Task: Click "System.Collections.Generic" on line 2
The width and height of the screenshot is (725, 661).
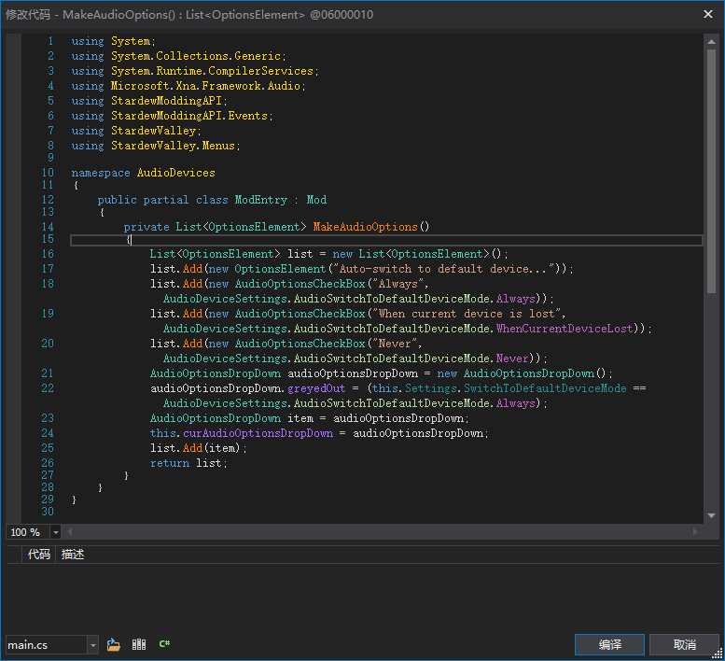Action: point(196,56)
